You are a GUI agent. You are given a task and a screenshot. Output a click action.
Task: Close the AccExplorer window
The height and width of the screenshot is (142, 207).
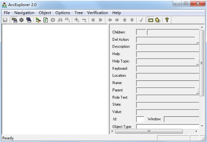pos(198,3)
